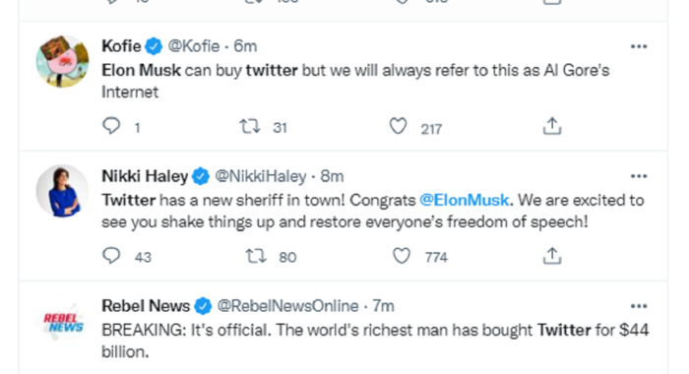Like Kofie's tweet with 217 likes

[x=398, y=127]
